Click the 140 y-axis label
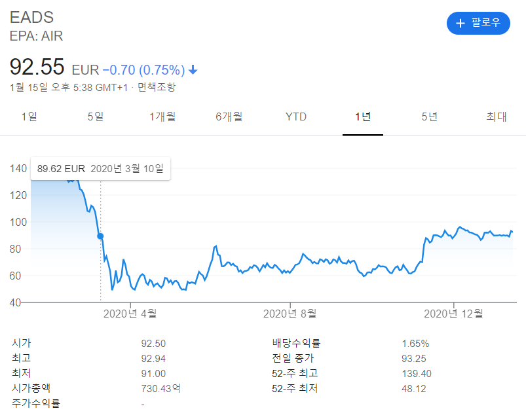Viewport: 526px width, 417px height. [x=18, y=168]
